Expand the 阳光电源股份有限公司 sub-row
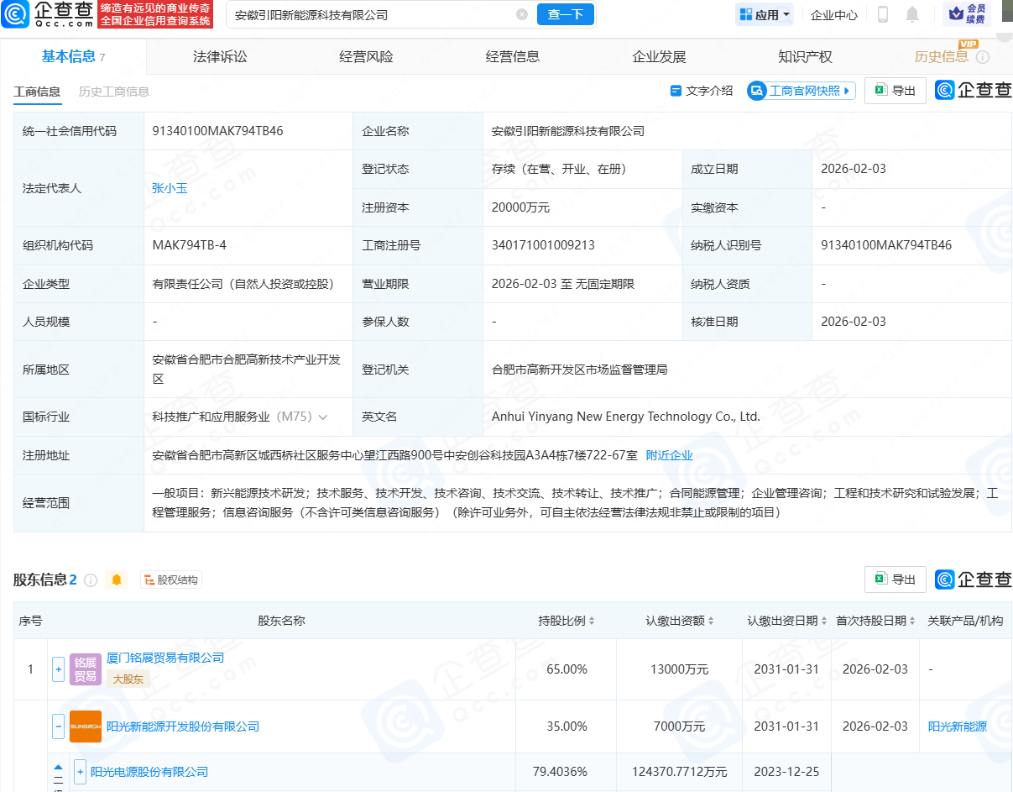The height and width of the screenshot is (792, 1013). click(x=81, y=772)
